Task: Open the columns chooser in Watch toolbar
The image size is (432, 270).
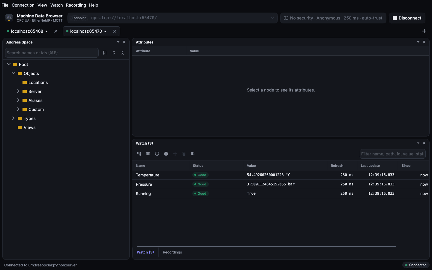Action: (148, 154)
